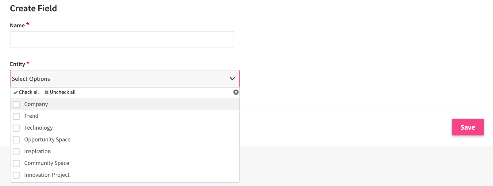Check the Trend option
Image resolution: width=493 pixels, height=186 pixels.
click(x=16, y=116)
